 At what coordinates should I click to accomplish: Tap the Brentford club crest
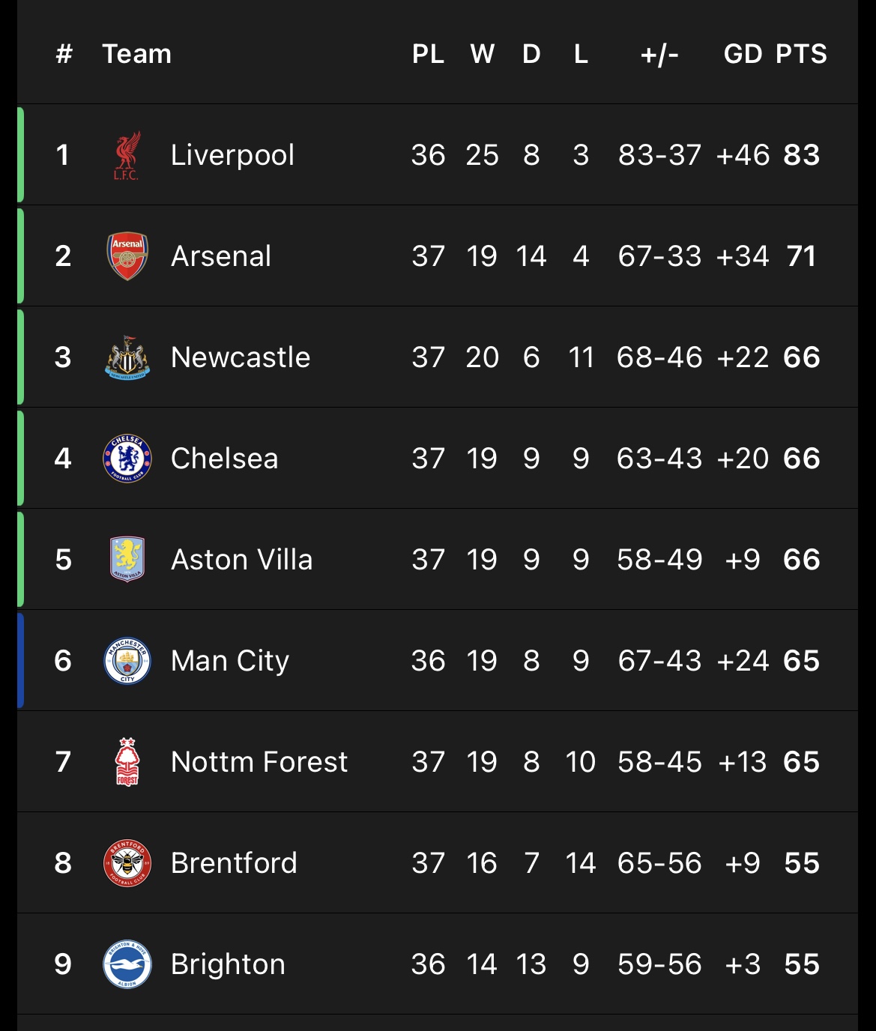point(127,863)
